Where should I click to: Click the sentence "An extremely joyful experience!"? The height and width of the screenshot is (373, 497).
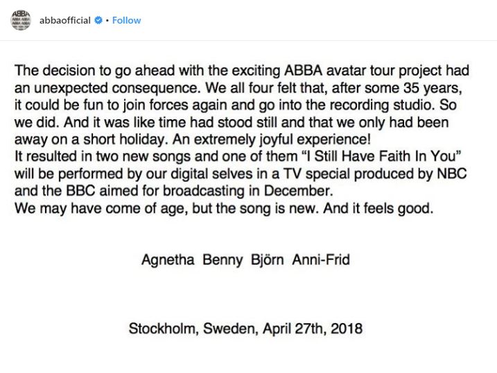(x=271, y=139)
